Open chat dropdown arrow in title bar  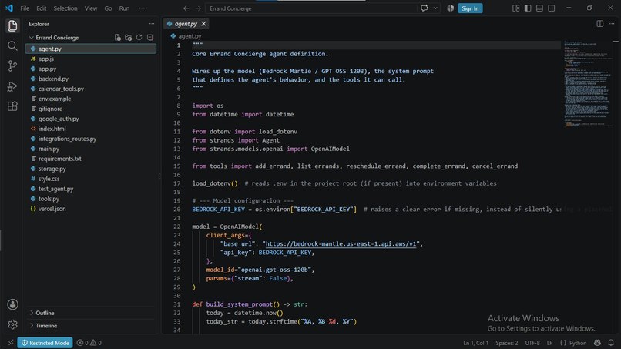435,8
